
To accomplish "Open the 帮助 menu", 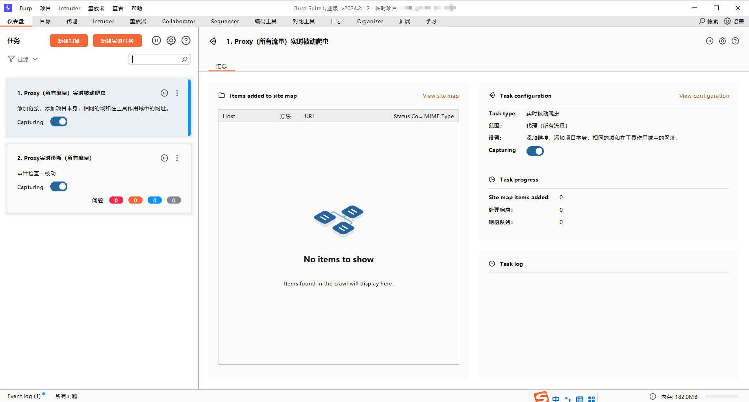I will pos(137,8).
